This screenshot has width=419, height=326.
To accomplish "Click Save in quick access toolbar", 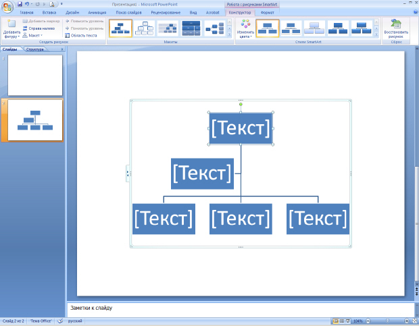I will [x=20, y=4].
